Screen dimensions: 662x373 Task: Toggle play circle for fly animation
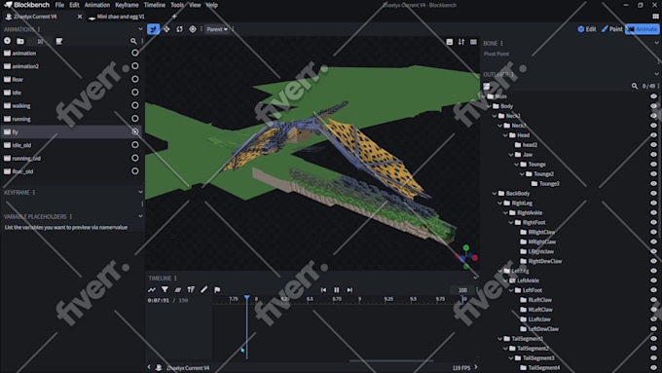[x=134, y=131]
